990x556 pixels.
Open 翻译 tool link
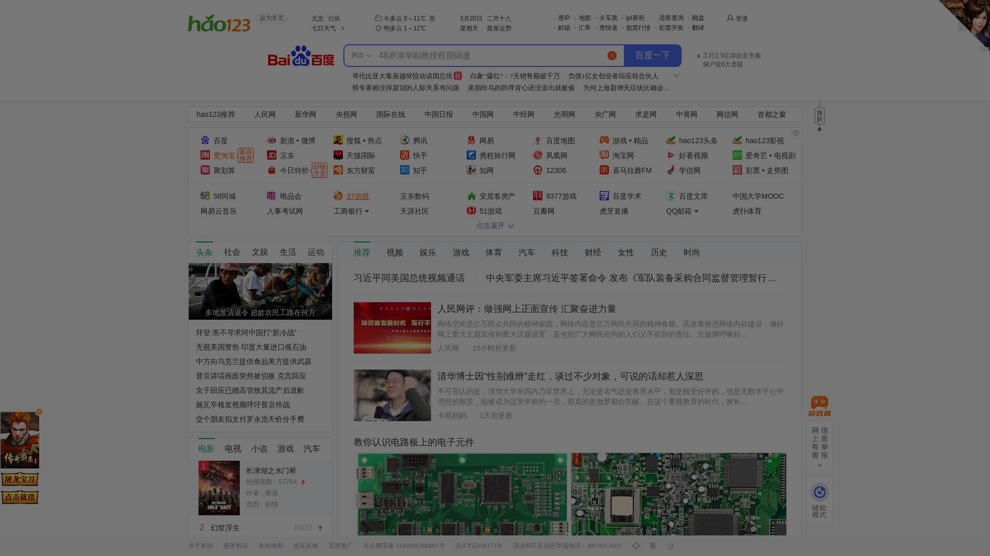698,28
